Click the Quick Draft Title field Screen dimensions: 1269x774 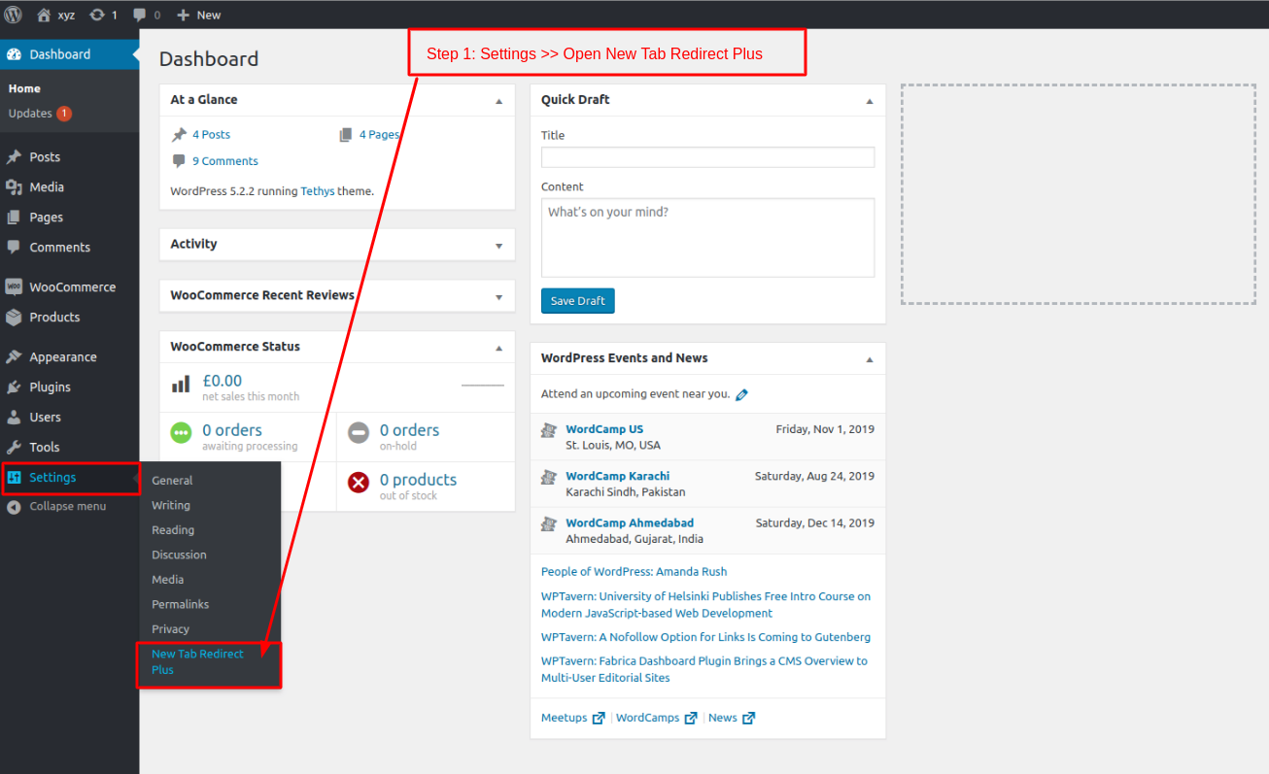point(707,157)
